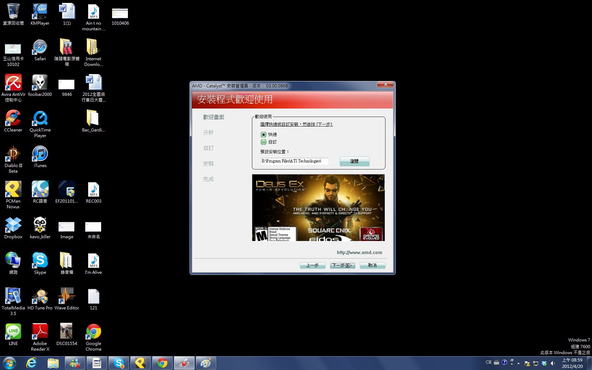592x370 pixels.
Task: Select the LINE desktop shortcut
Action: (13, 335)
